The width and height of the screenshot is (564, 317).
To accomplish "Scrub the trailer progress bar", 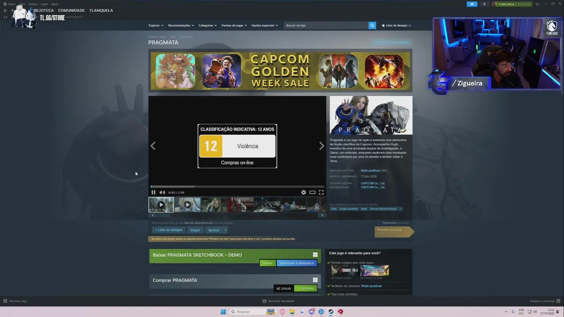I will [x=237, y=187].
